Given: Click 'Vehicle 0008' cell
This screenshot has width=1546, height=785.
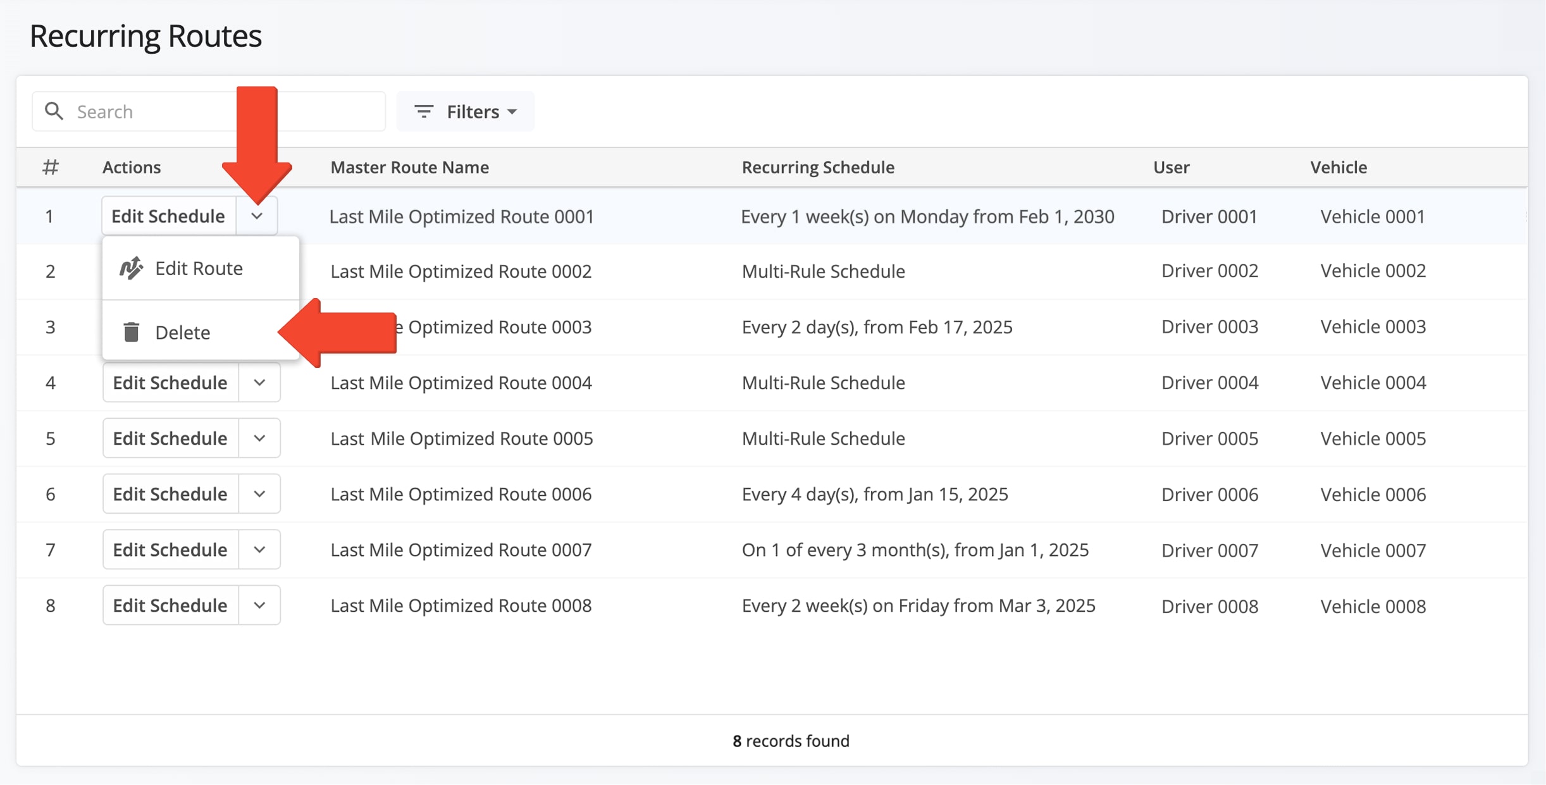Looking at the screenshot, I should (x=1373, y=606).
